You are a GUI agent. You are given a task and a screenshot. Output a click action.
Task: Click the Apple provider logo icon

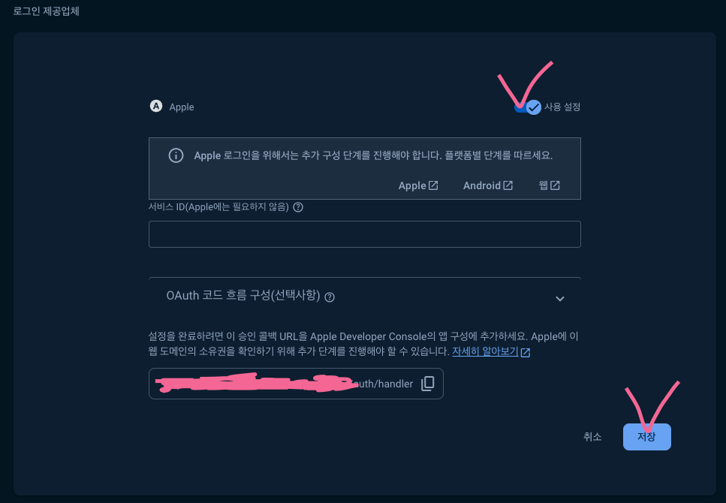[x=156, y=107]
